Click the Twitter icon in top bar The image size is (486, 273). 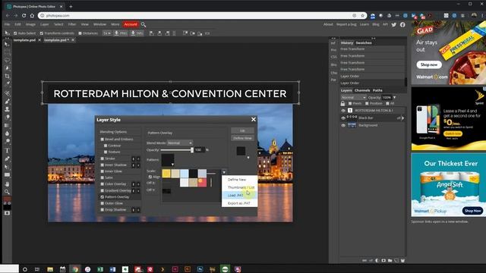click(x=394, y=24)
